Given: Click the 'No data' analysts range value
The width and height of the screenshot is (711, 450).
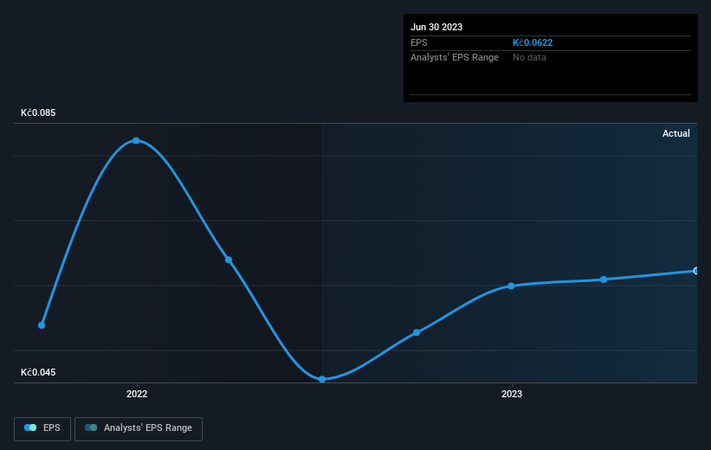Looking at the screenshot, I should 529,58.
